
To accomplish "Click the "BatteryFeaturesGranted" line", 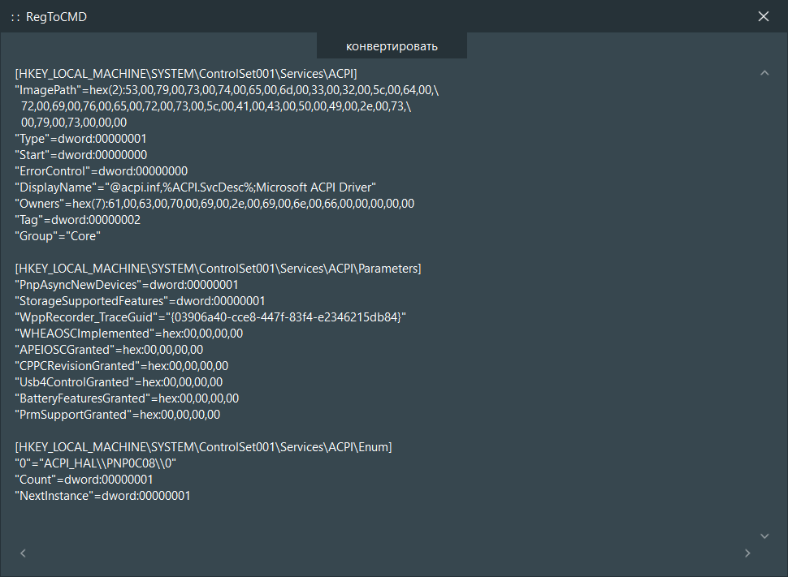I will coord(127,398).
